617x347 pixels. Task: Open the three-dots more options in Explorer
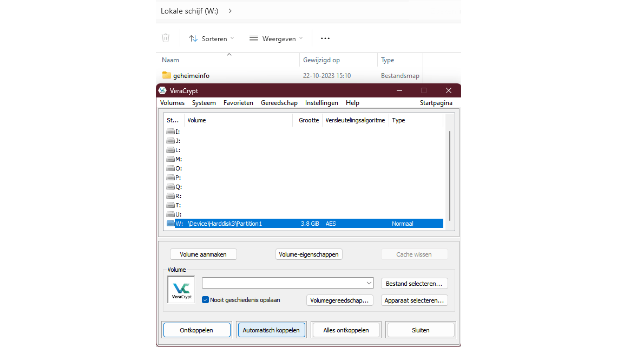click(325, 38)
